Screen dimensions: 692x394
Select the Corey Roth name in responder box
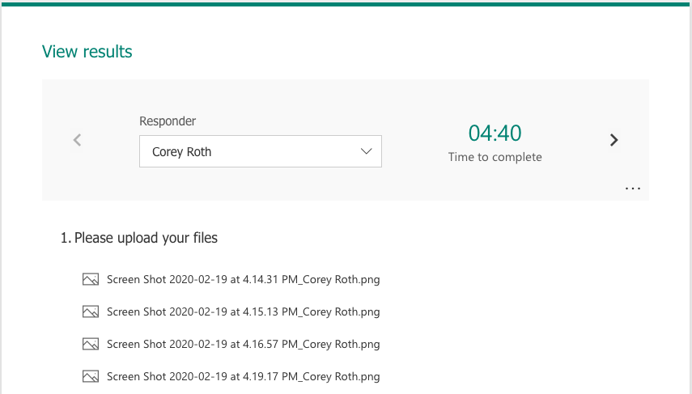click(x=182, y=151)
